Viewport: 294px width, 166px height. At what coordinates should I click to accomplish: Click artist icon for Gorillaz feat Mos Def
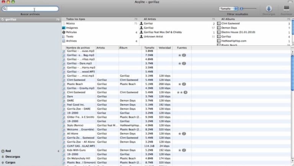(x=141, y=32)
